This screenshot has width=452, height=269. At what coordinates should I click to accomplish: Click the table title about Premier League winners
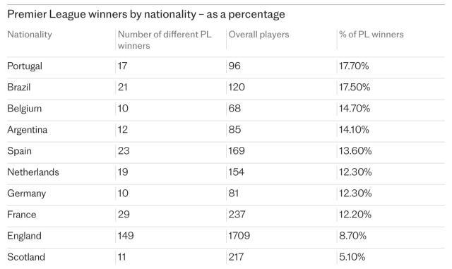(x=146, y=14)
